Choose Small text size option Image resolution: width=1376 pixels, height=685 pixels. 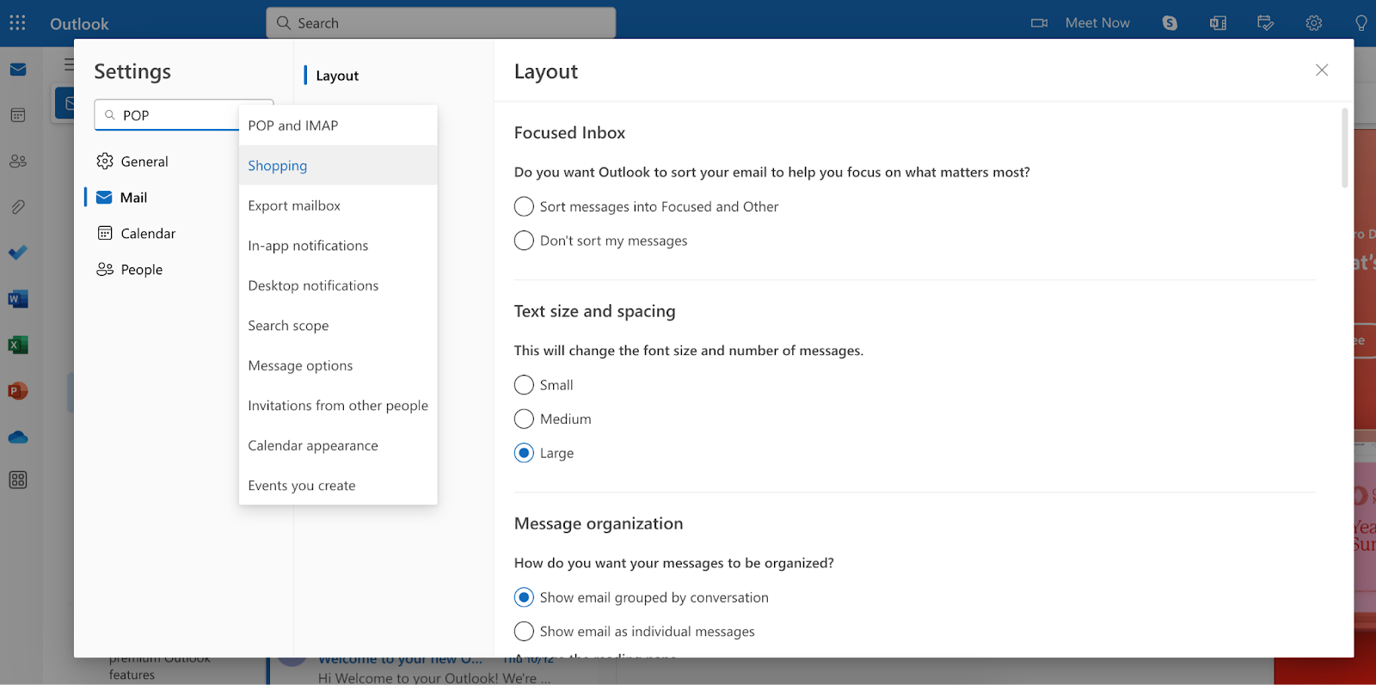pos(524,385)
